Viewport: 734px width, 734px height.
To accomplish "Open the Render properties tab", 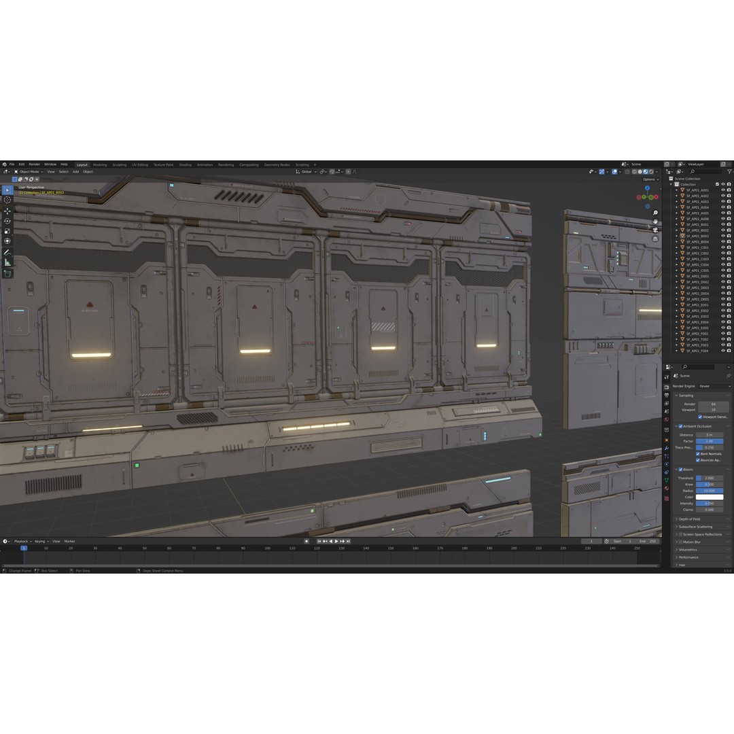I will click(x=667, y=387).
